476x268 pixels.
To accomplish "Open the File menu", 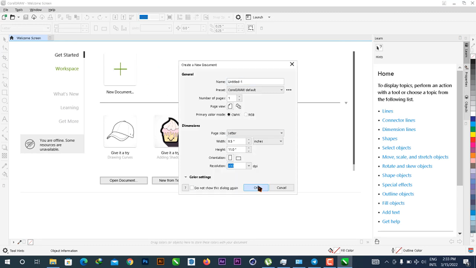I will coord(6,10).
